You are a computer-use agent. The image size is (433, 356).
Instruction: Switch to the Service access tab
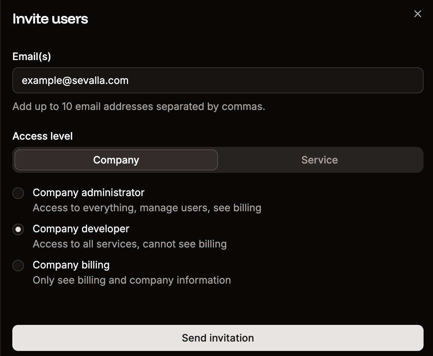pos(319,160)
